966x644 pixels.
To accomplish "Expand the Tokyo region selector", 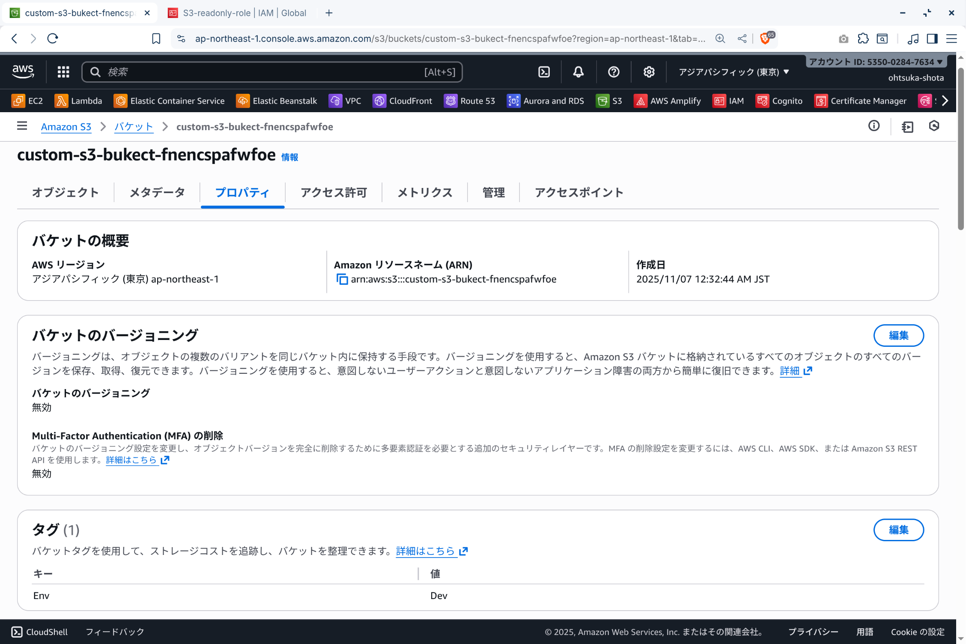I will click(733, 72).
